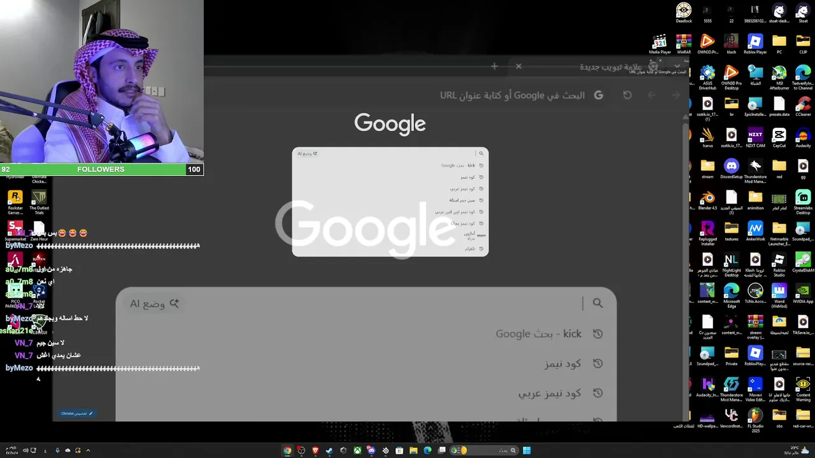Expand the Chrome tab search dropdown
The image size is (815, 458).
point(677,66)
